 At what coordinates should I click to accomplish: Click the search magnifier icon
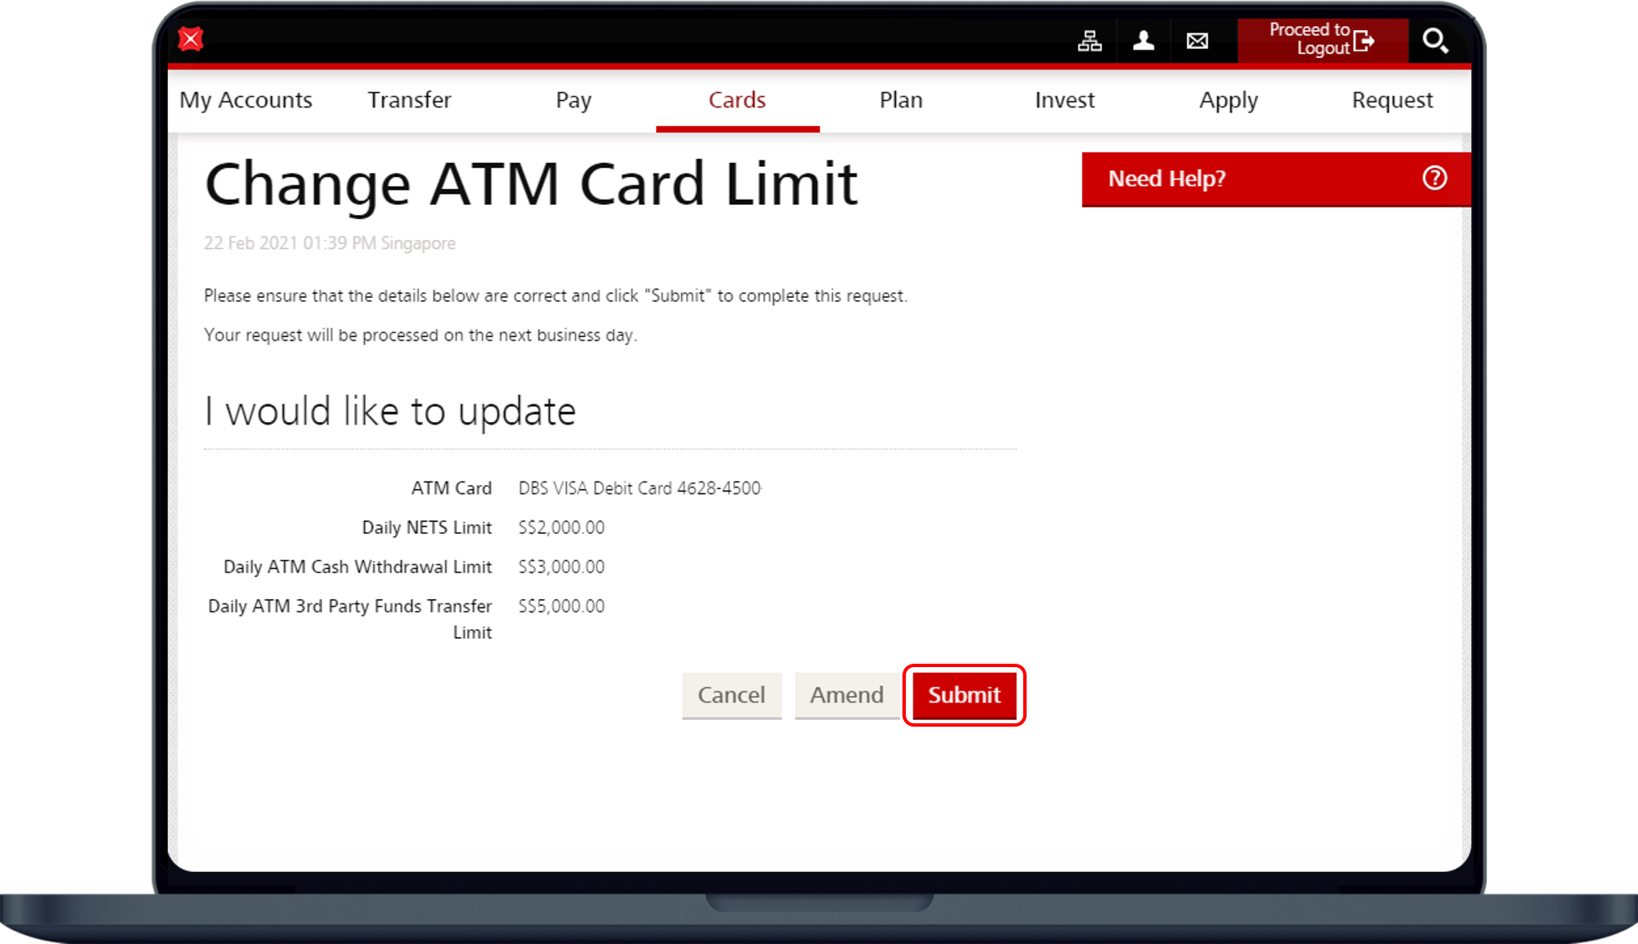pos(1434,40)
